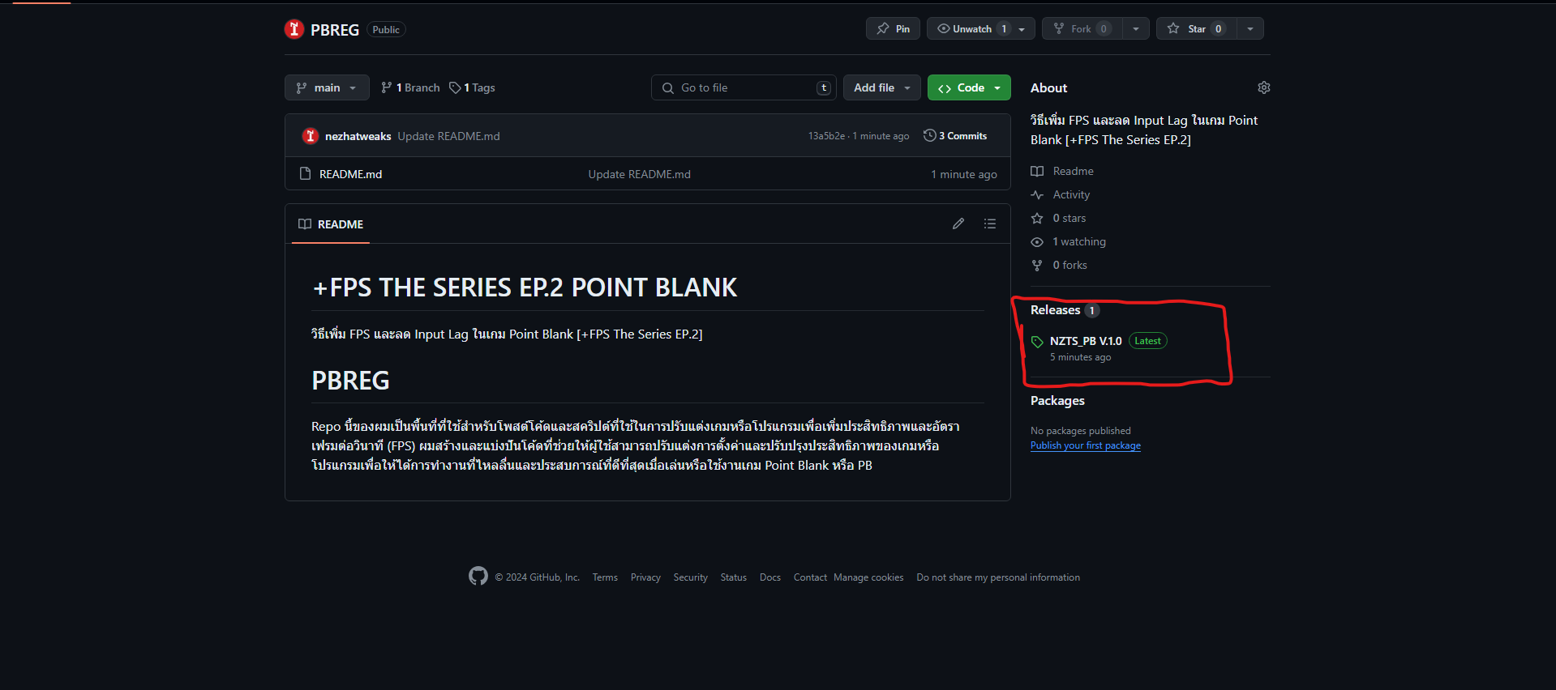Screen dimensions: 1556x690
Task: Open the README.md file
Action: [x=350, y=174]
